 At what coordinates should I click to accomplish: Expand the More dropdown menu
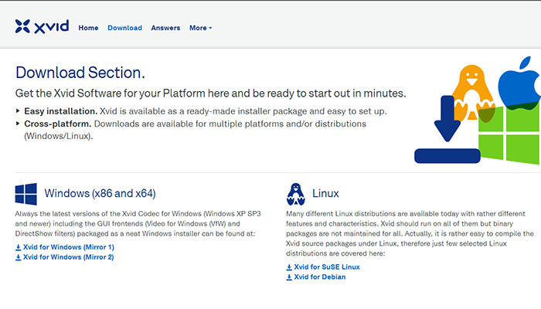[x=200, y=28]
